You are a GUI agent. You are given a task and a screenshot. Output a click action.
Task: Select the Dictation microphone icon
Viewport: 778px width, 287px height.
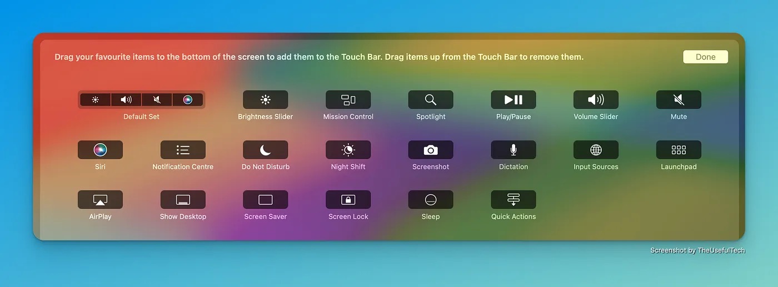point(513,150)
